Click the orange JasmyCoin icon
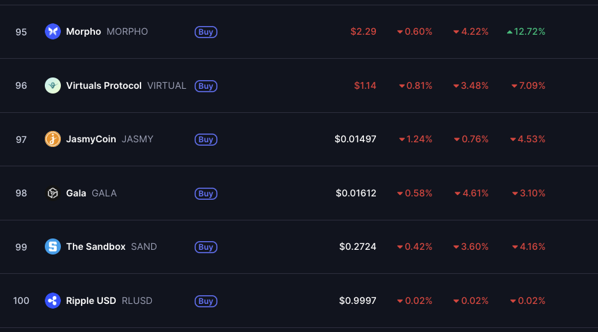Image resolution: width=598 pixels, height=332 pixels. coord(53,139)
